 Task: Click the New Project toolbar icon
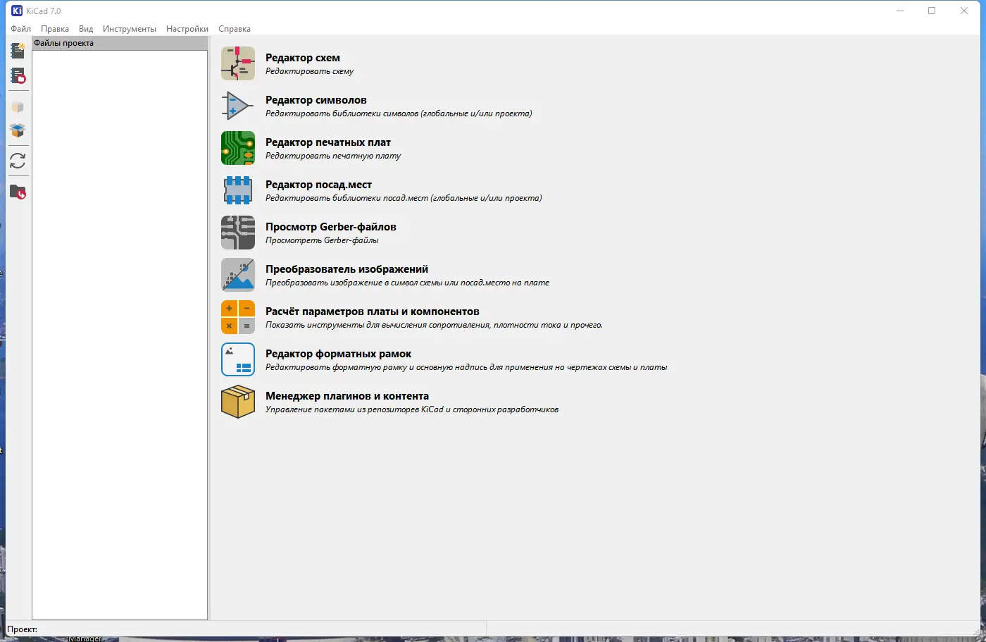tap(18, 50)
